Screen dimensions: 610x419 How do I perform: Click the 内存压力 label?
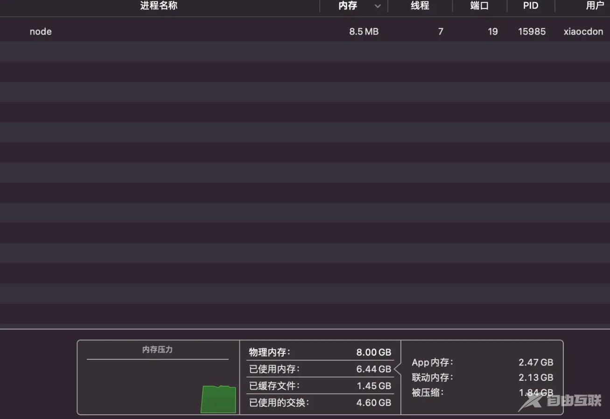[157, 350]
